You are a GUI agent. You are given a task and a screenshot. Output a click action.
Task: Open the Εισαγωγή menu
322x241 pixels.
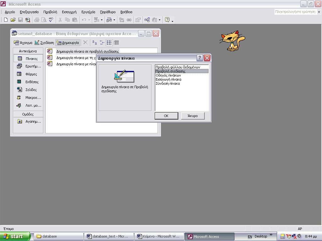tap(69, 12)
